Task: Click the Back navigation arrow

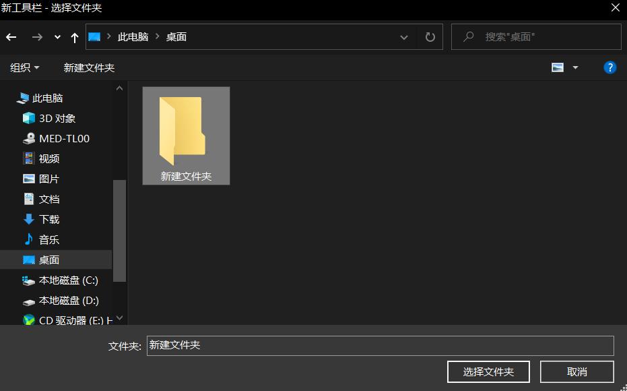Action: [11, 37]
